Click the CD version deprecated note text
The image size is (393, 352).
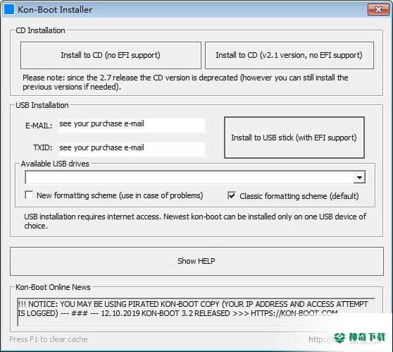click(185, 82)
